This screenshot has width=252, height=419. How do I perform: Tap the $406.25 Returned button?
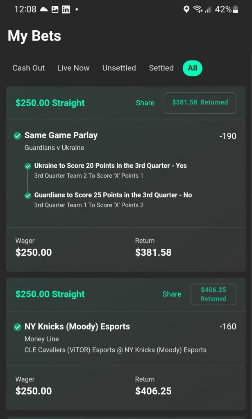pos(213,294)
